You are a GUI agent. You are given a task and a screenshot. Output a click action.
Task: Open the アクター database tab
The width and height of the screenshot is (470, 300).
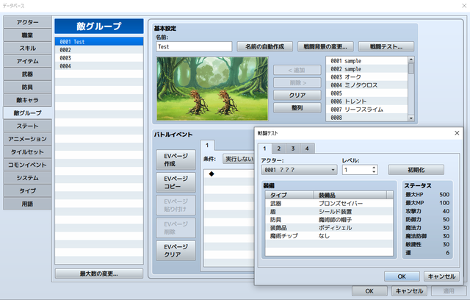tap(27, 22)
